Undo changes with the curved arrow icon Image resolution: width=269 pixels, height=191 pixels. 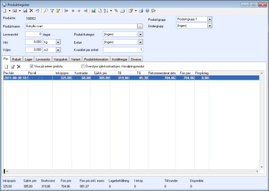(x=37, y=11)
